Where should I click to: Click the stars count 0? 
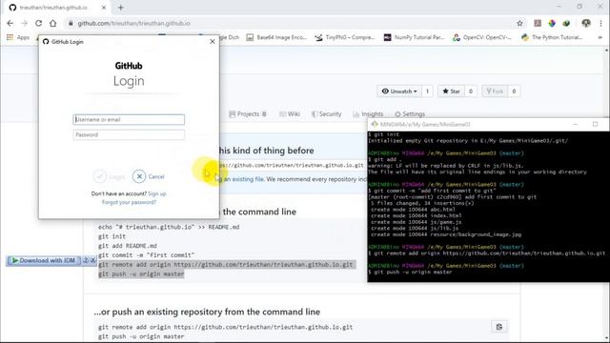click(471, 91)
